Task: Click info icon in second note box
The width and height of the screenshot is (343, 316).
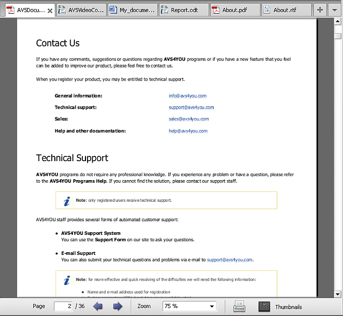Action: pos(67,280)
